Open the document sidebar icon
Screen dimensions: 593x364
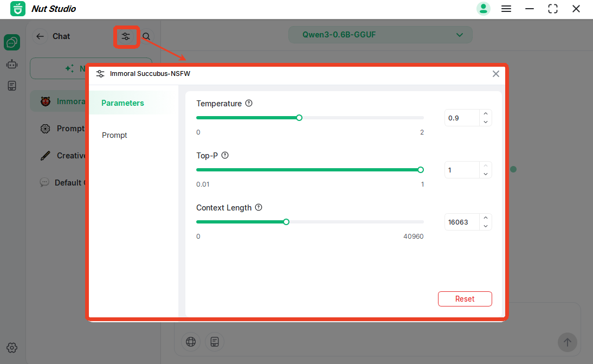(12, 86)
